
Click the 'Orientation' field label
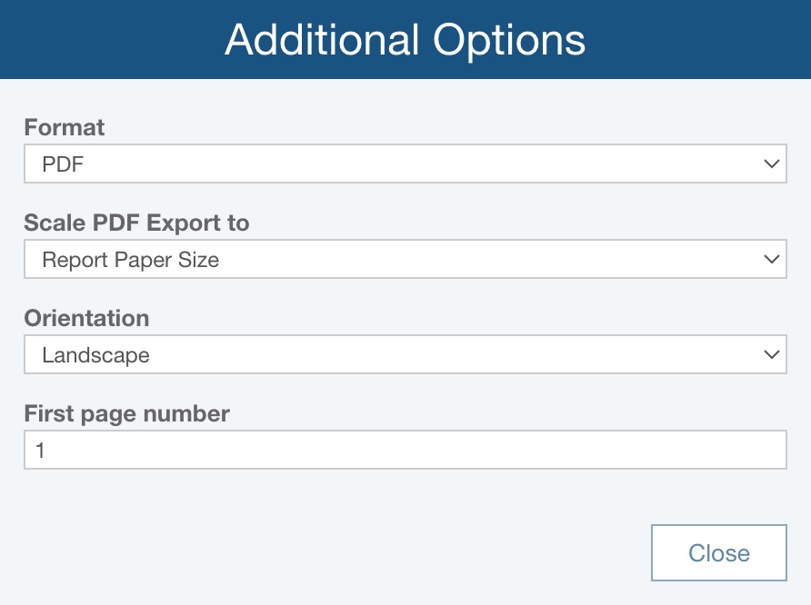tap(86, 318)
